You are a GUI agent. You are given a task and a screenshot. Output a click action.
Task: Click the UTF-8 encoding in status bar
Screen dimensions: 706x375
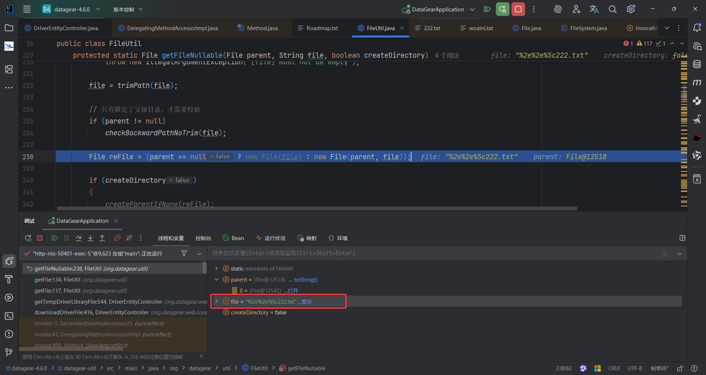635,368
